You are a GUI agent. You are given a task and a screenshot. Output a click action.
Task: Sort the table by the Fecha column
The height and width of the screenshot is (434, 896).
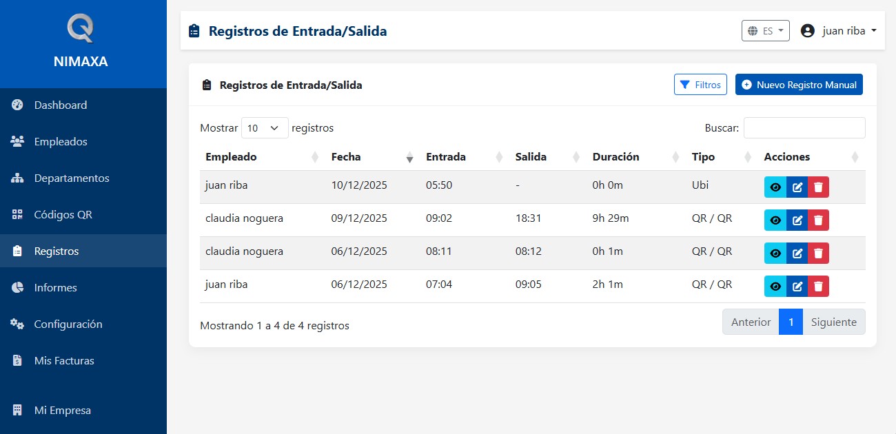(x=346, y=156)
